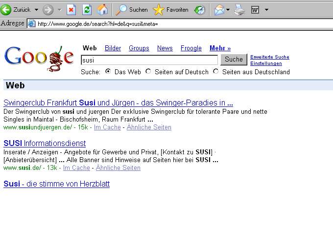This screenshot has height=250, width=333.
Task: Go to the home page icon
Action: (102, 9)
